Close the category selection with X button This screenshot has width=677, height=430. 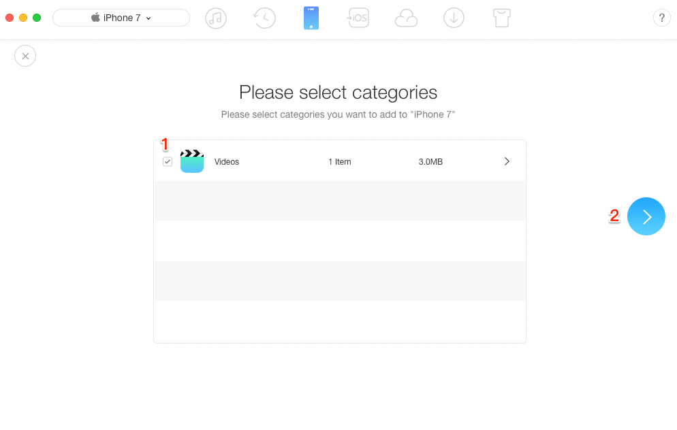(25, 56)
